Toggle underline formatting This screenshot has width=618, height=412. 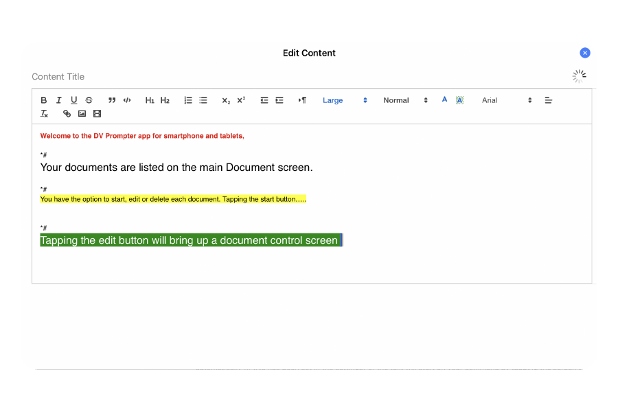click(x=74, y=100)
